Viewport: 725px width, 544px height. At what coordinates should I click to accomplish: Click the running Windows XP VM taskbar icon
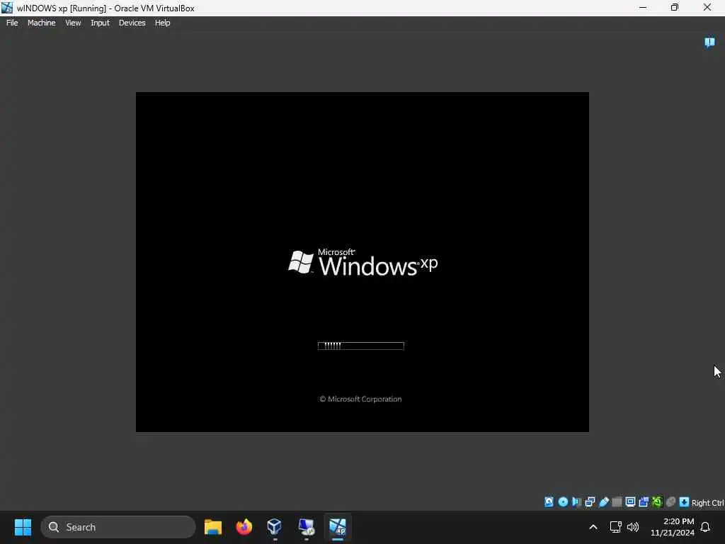pos(338,527)
